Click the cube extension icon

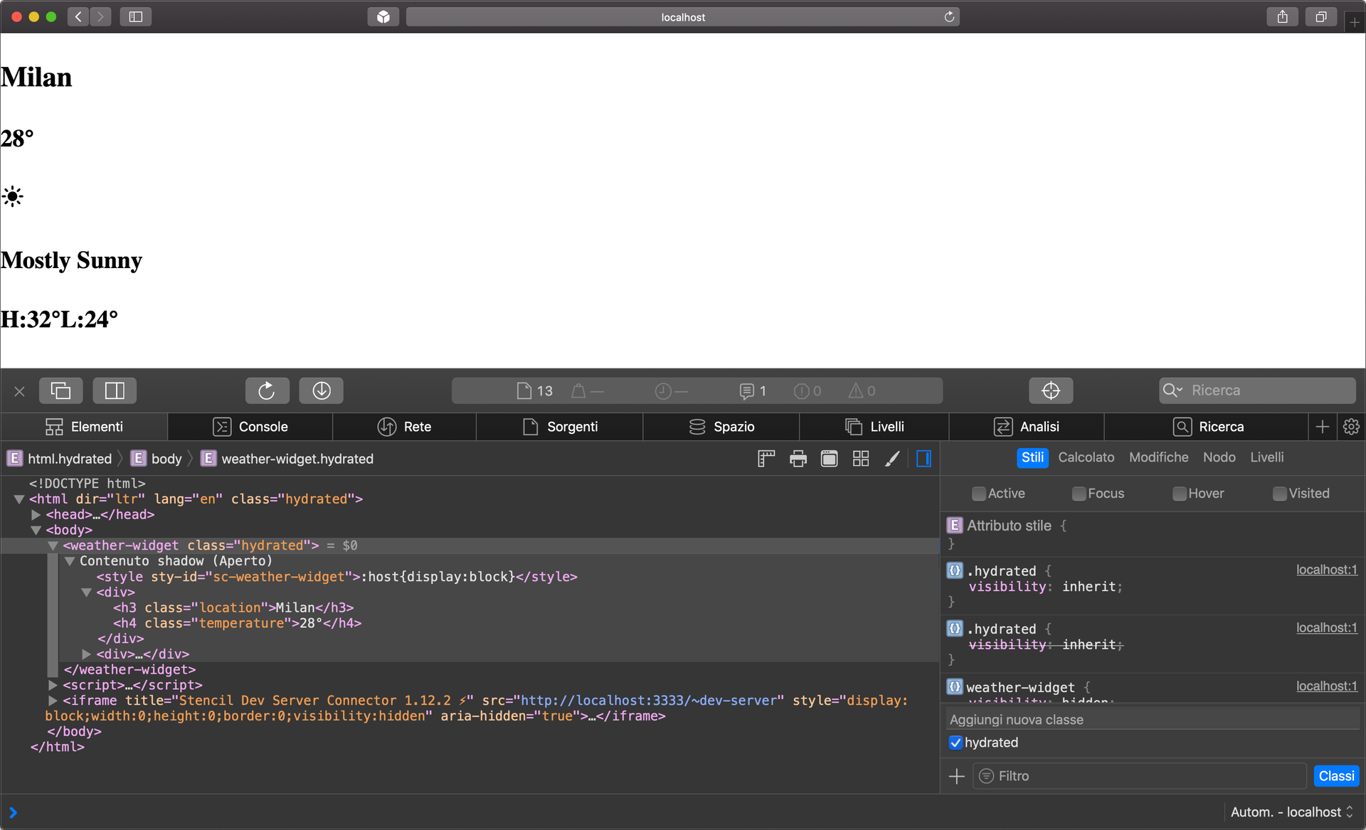(x=383, y=16)
